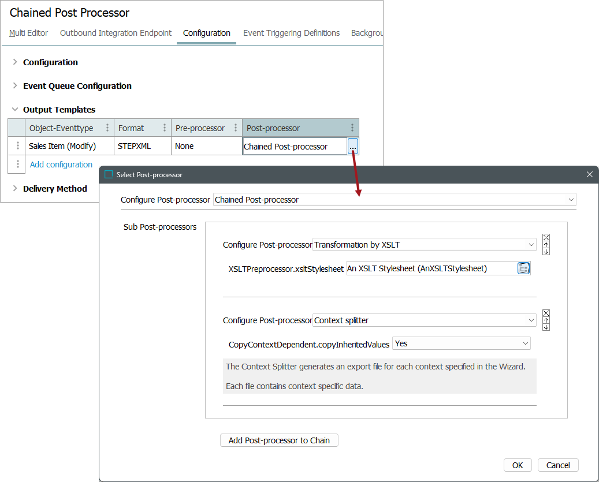Switch to Outbound Integration Endpoint tab
Image resolution: width=599 pixels, height=482 pixels.
pos(116,33)
